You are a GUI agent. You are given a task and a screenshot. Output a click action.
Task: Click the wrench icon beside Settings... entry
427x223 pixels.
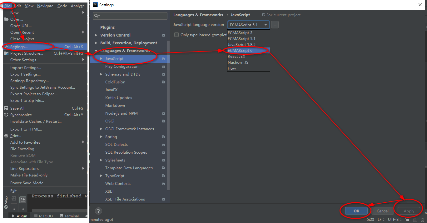(7, 47)
